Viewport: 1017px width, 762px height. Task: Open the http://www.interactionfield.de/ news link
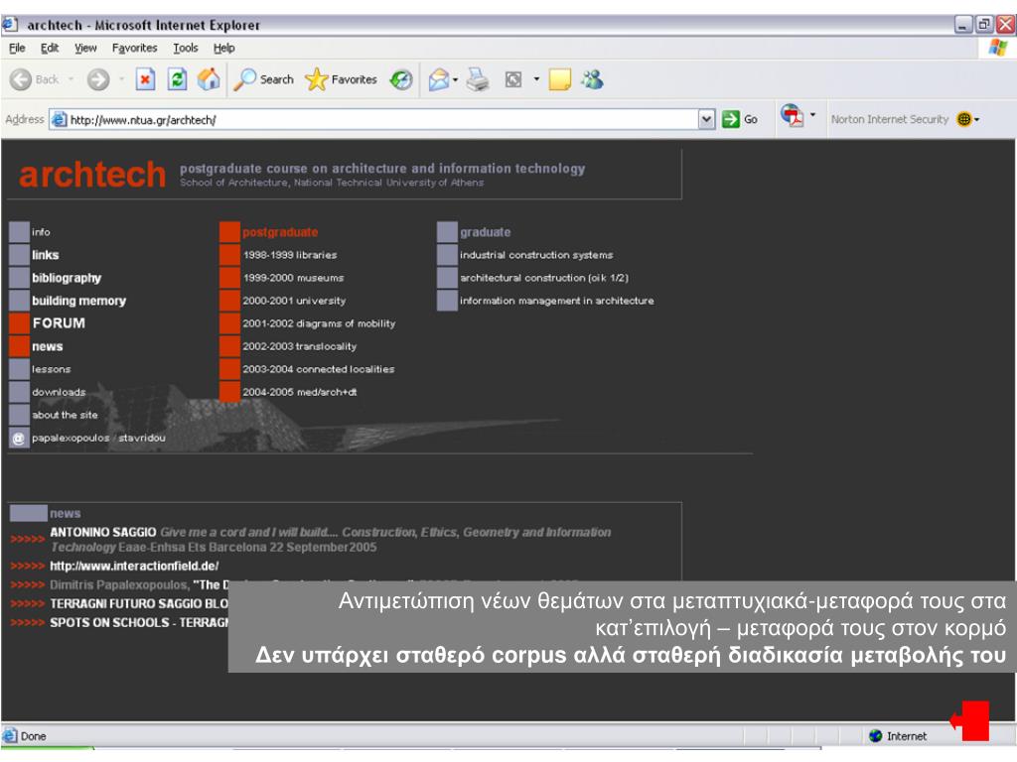[x=134, y=566]
